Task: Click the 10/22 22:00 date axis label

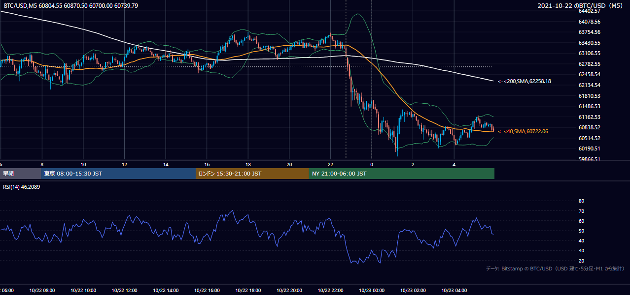Action: coord(330,291)
